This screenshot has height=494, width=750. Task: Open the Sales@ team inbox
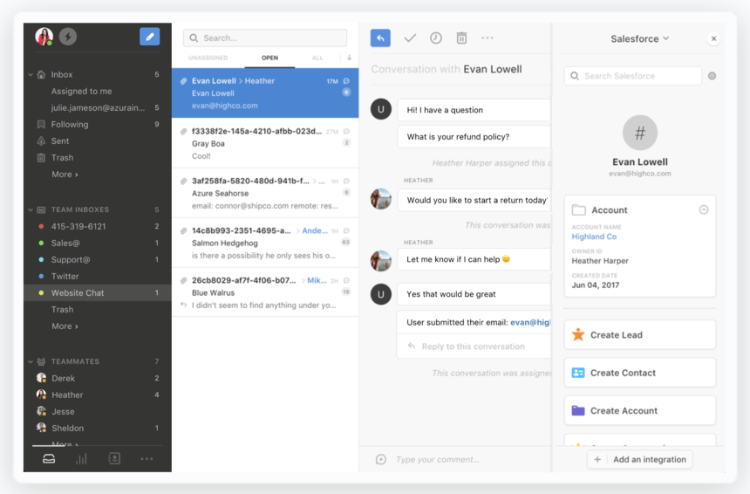click(98, 244)
